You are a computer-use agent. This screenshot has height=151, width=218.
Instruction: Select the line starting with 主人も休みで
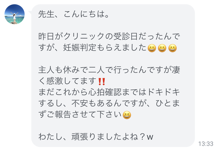(x=109, y=70)
